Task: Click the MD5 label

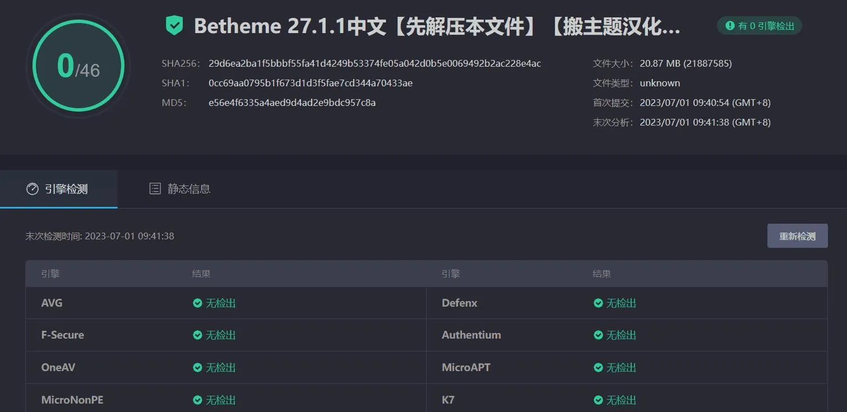Action: point(174,103)
